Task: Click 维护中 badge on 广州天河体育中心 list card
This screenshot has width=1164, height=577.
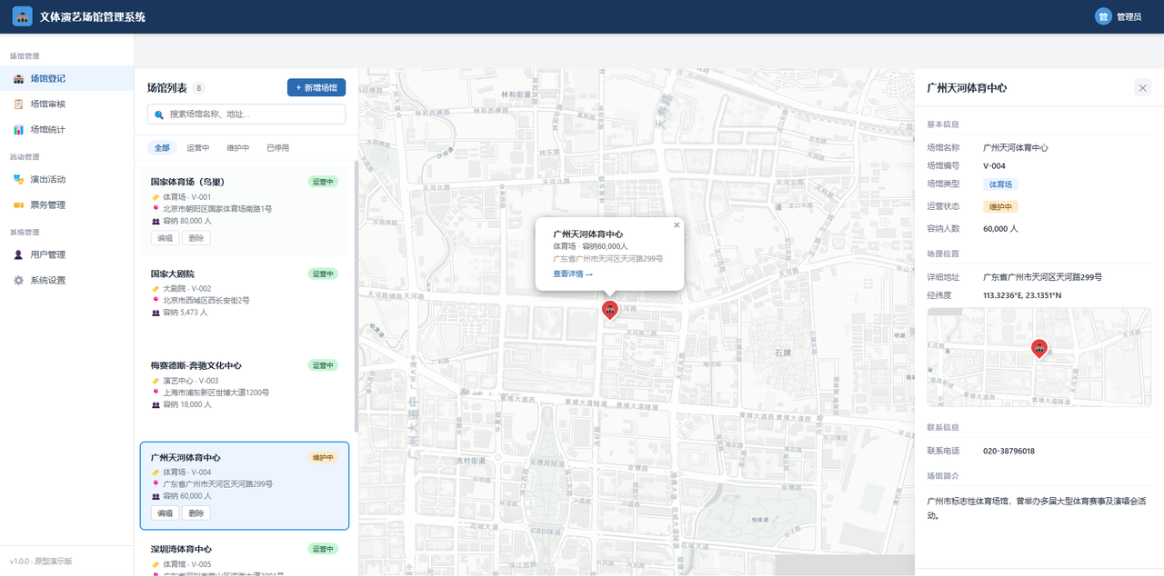Action: (323, 457)
